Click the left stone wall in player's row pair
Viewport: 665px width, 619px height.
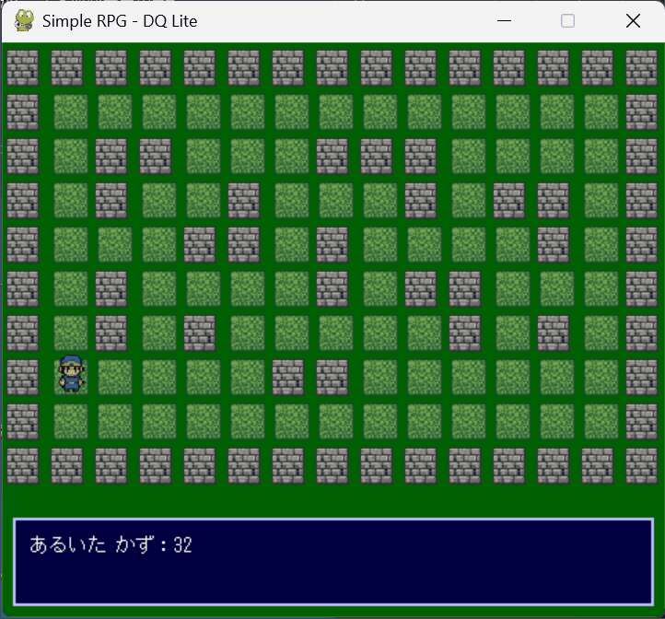(x=287, y=377)
